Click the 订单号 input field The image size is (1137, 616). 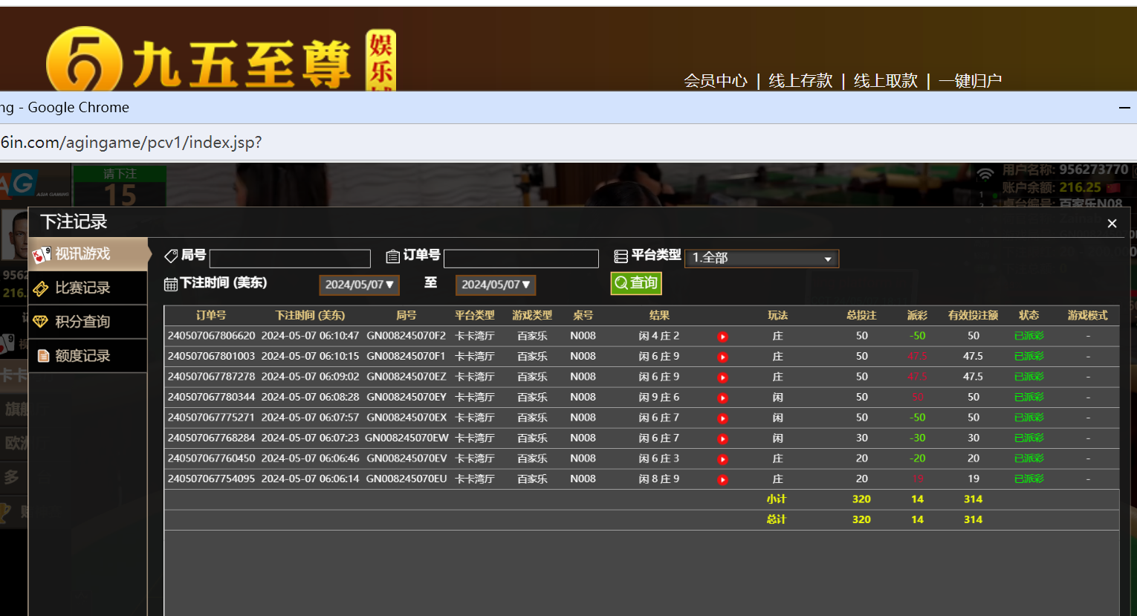(x=521, y=259)
